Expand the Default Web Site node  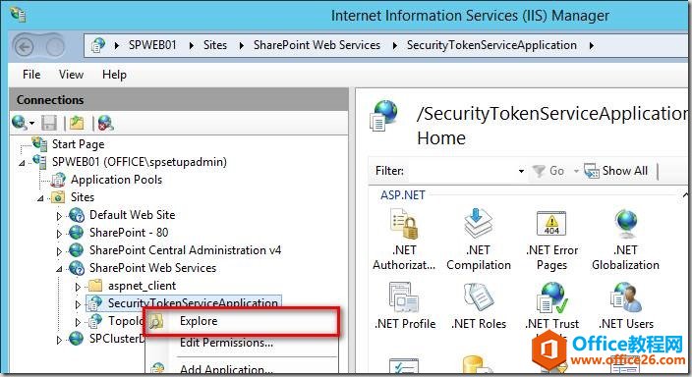59,216
